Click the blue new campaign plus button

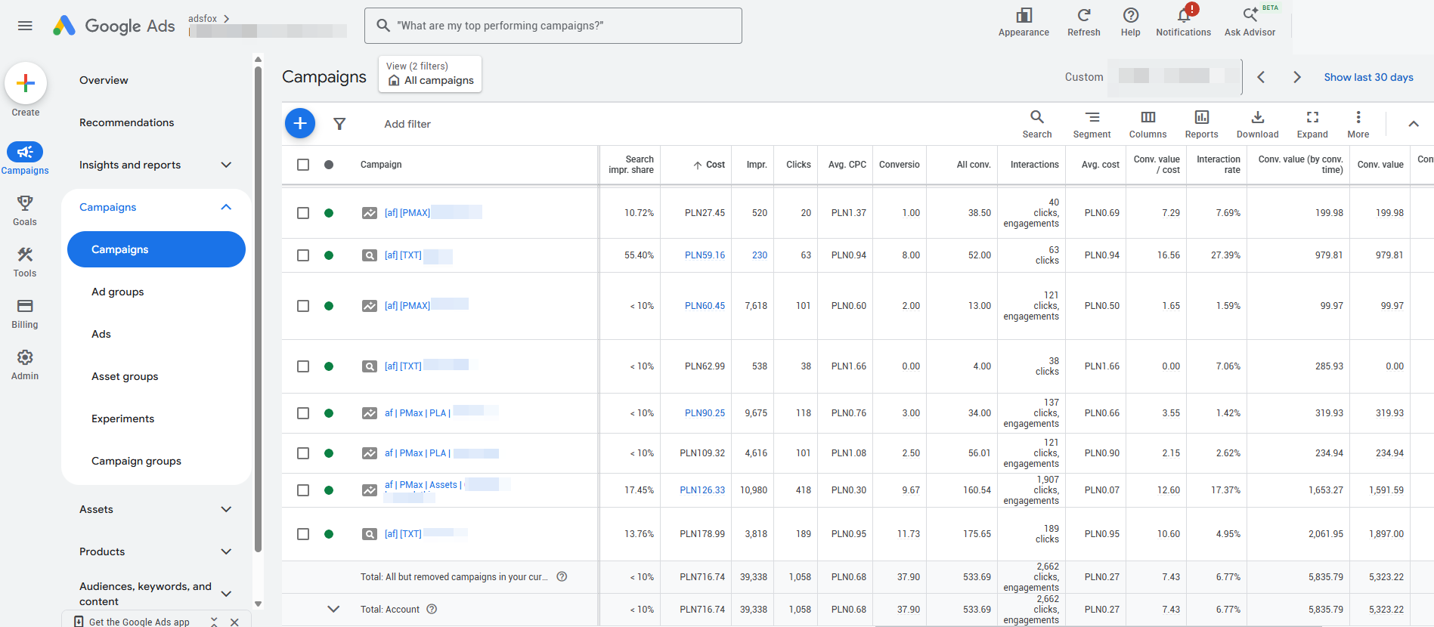(x=300, y=123)
